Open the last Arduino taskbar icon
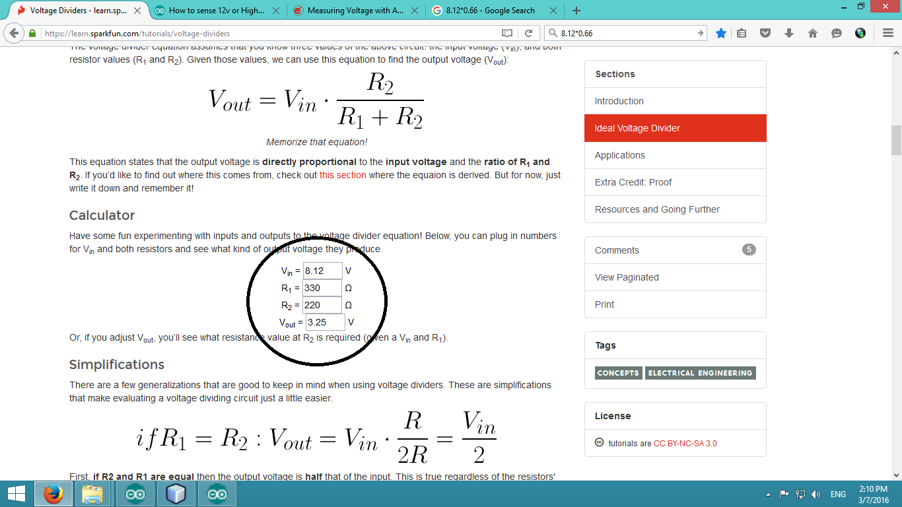Image resolution: width=902 pixels, height=507 pixels. tap(217, 494)
